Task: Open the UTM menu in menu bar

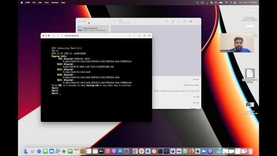Action: tap(28, 3)
